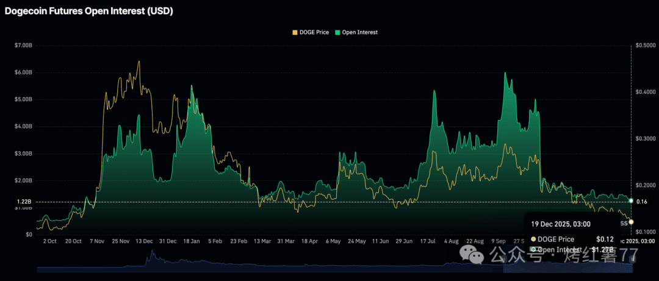
Task: Toggle the Open Interest series label
Action: 360,32
